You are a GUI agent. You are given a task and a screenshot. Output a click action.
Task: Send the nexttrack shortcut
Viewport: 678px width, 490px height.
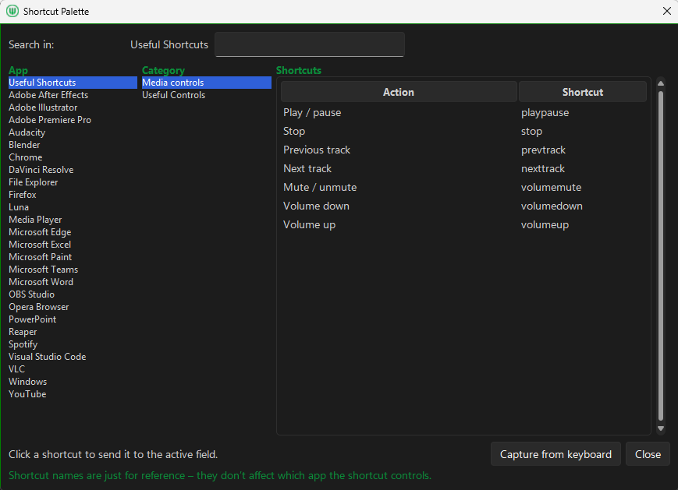pyautogui.click(x=543, y=169)
